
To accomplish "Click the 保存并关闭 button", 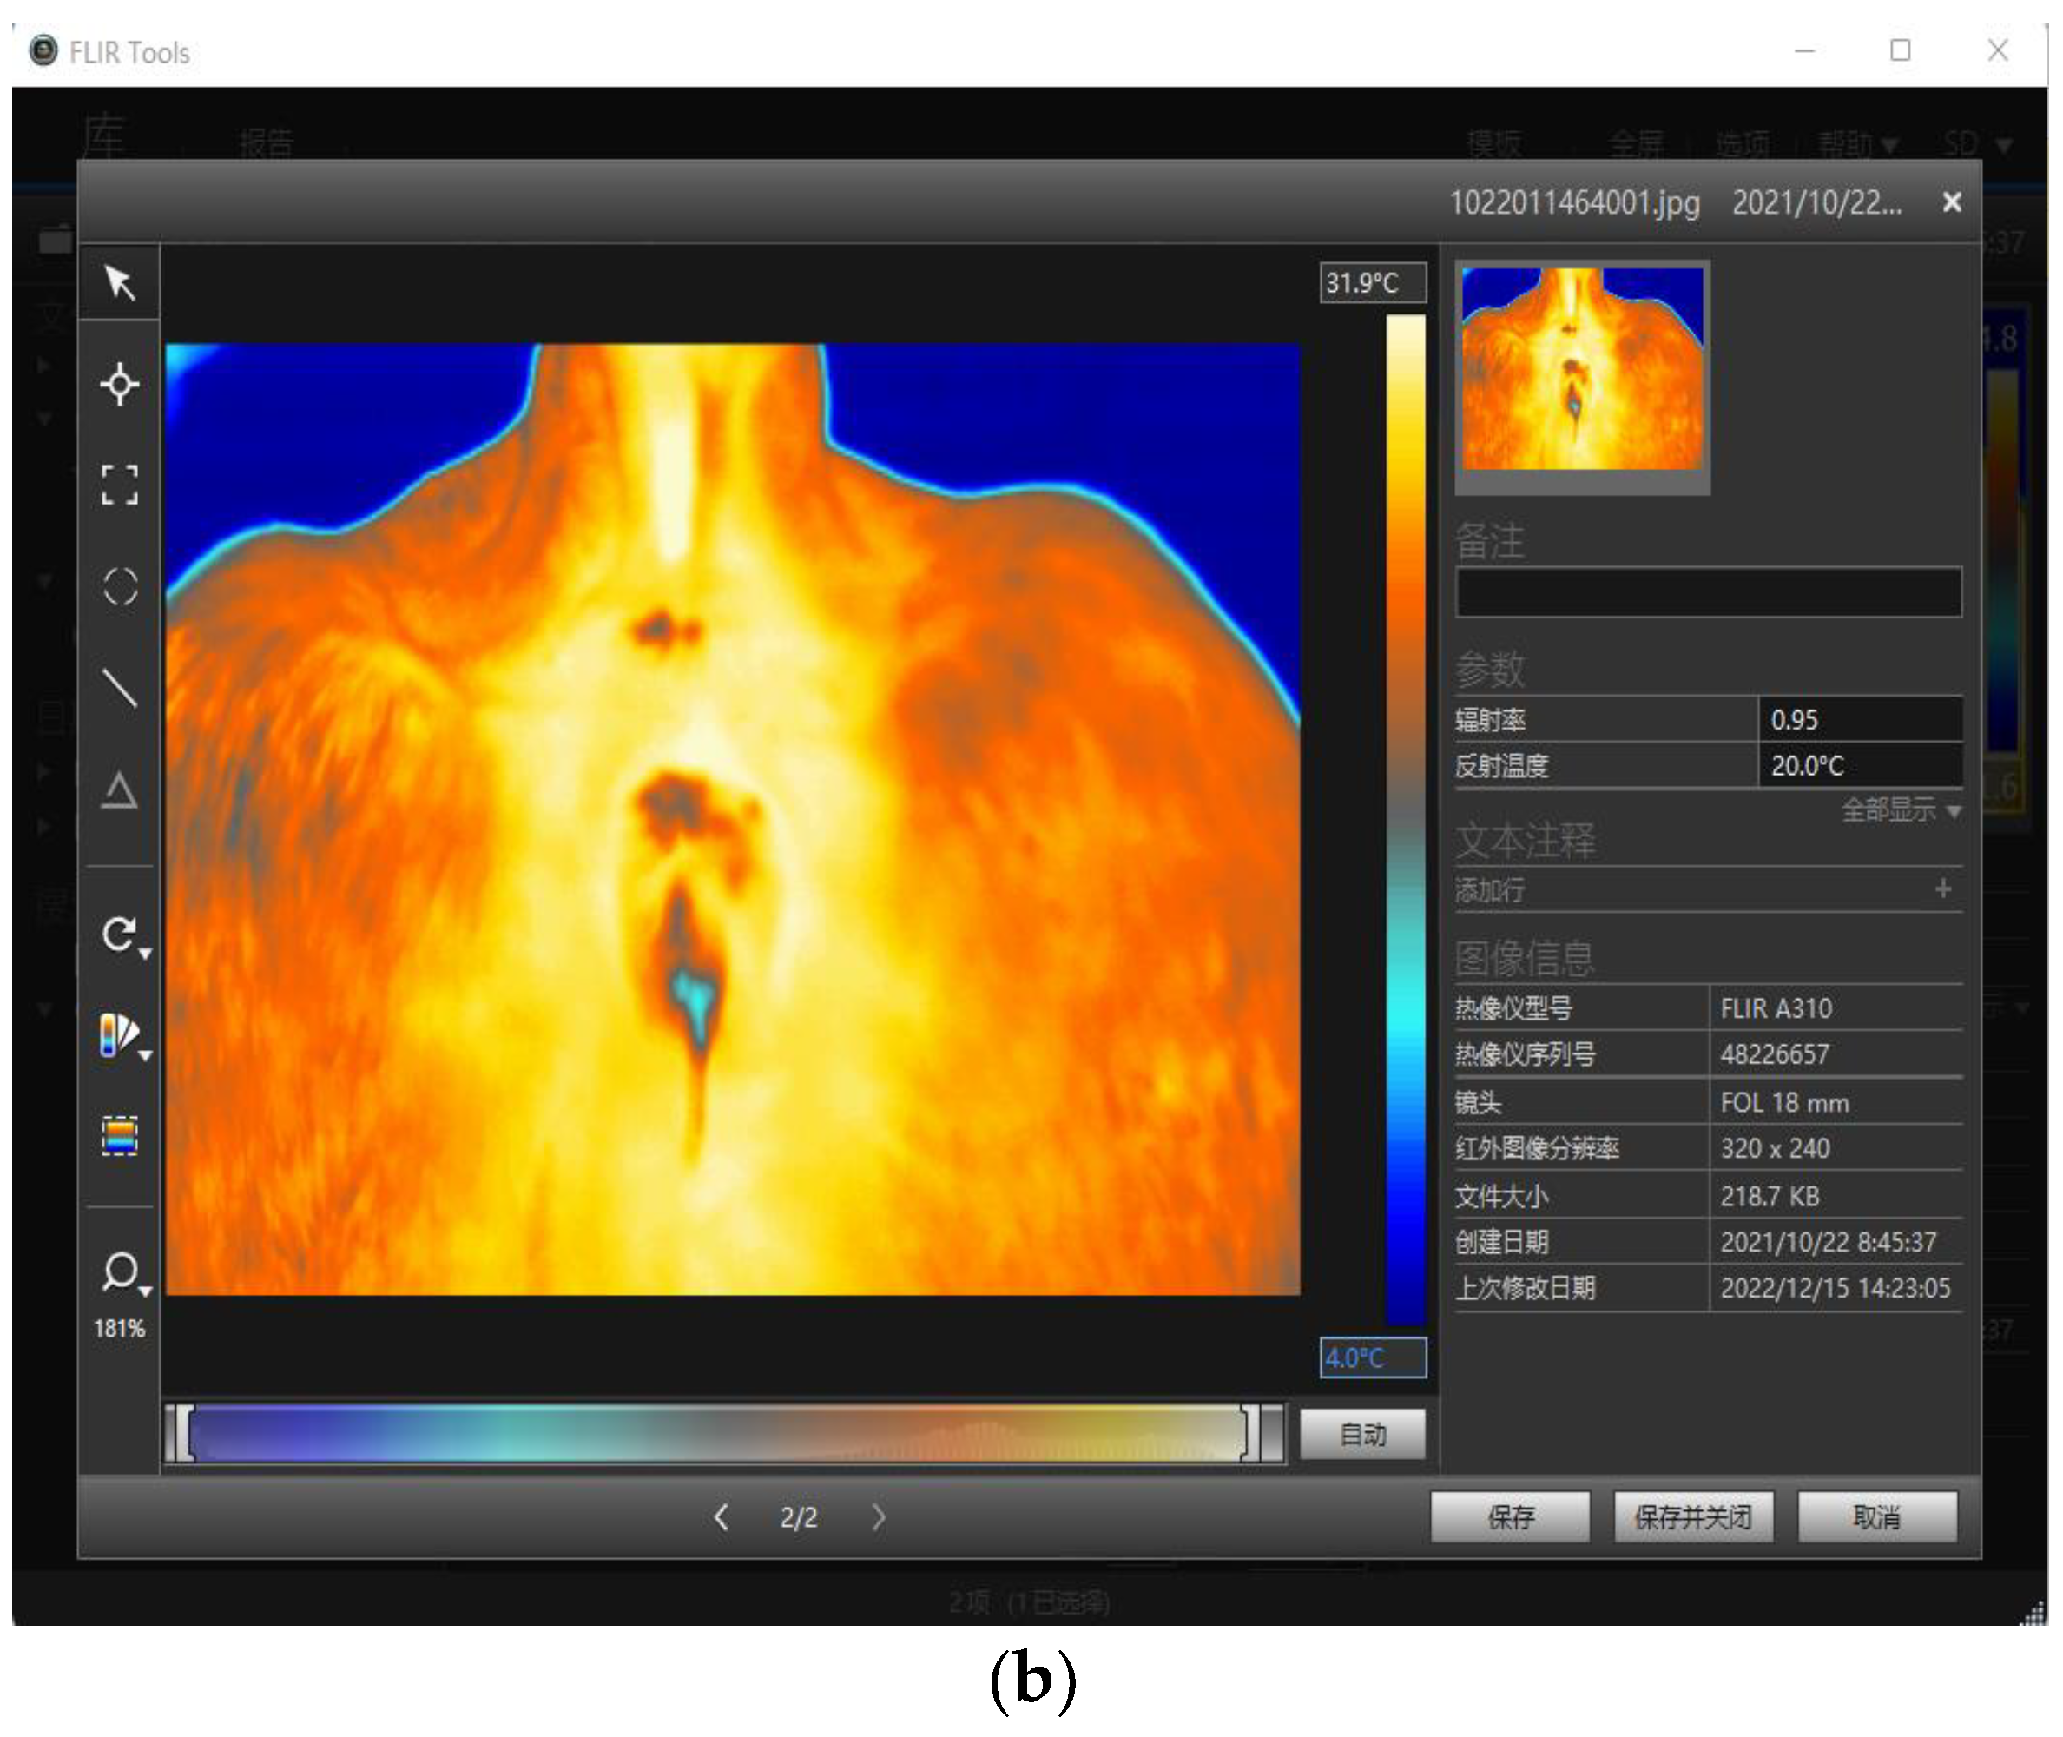I will point(1692,1516).
